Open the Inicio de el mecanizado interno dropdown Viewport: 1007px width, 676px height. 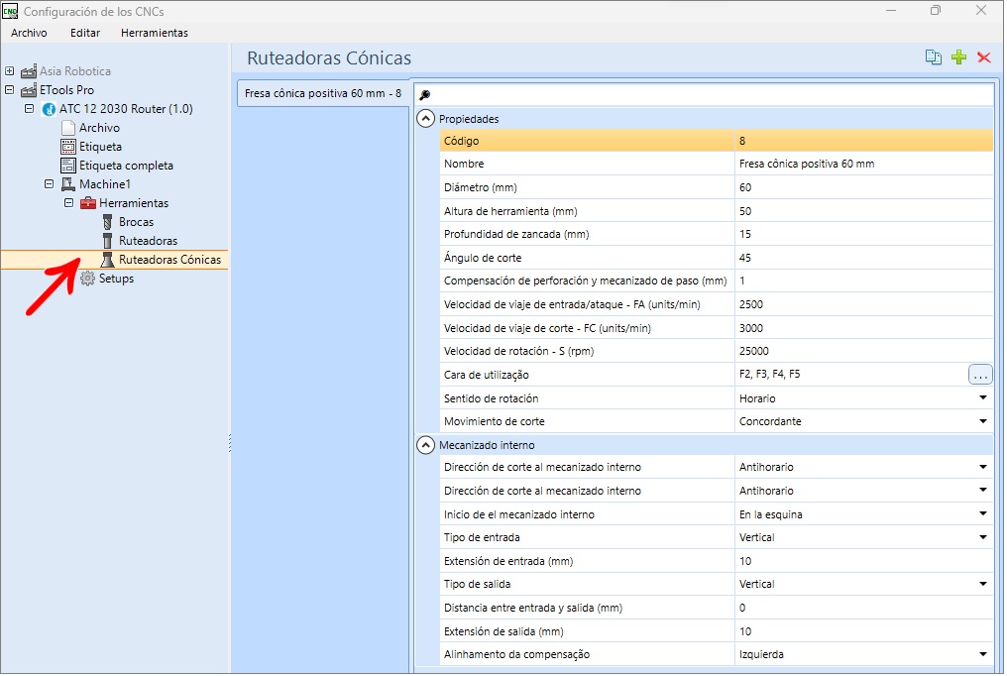[x=982, y=514]
